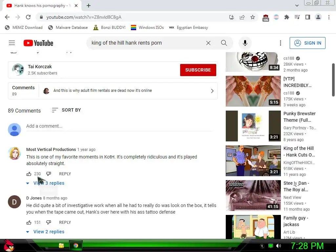Image resolution: width=336 pixels, height=252 pixels.
Task: Dislike D Jones' comment
Action: [49, 222]
